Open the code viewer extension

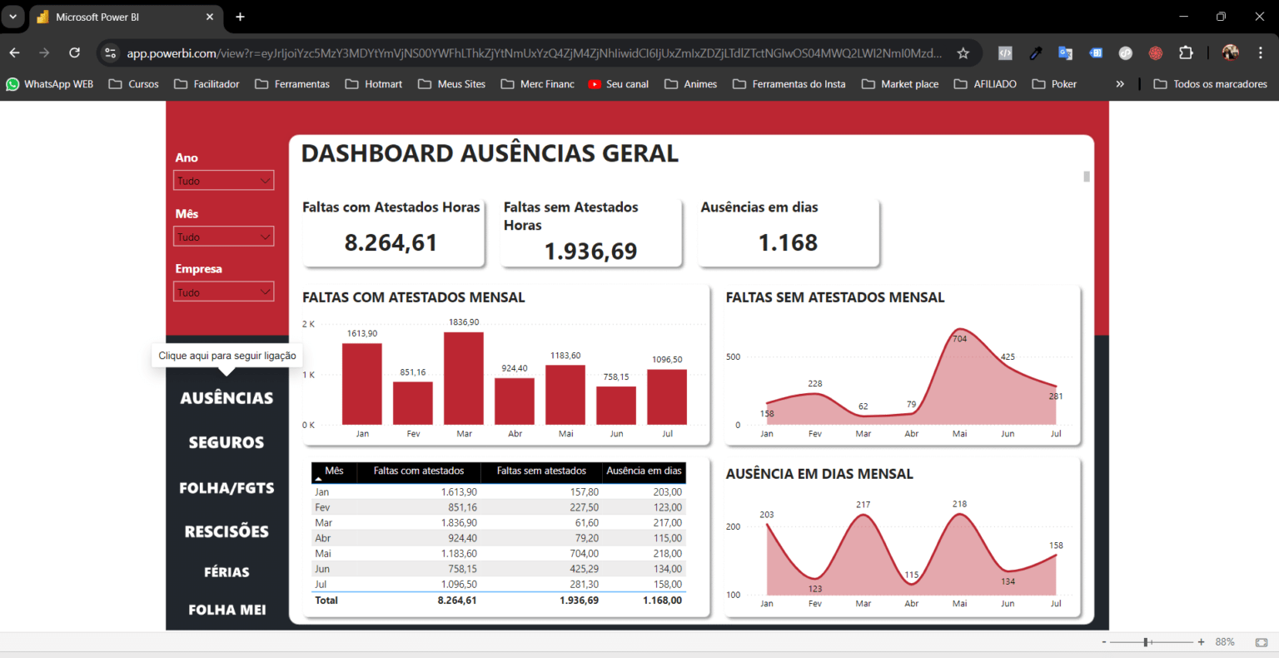[1004, 52]
